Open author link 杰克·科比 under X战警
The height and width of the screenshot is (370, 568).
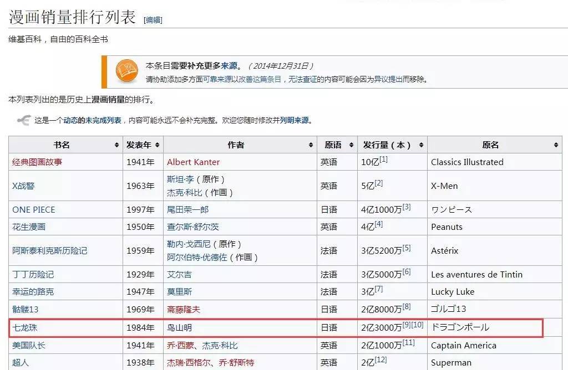pyautogui.click(x=184, y=192)
